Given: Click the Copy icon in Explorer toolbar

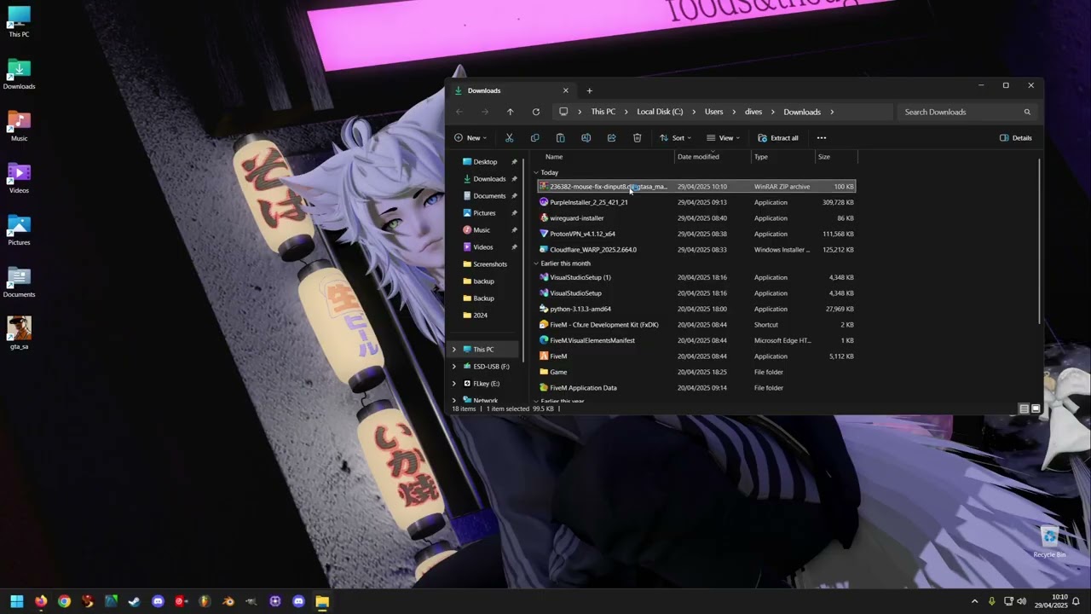Looking at the screenshot, I should 534,137.
